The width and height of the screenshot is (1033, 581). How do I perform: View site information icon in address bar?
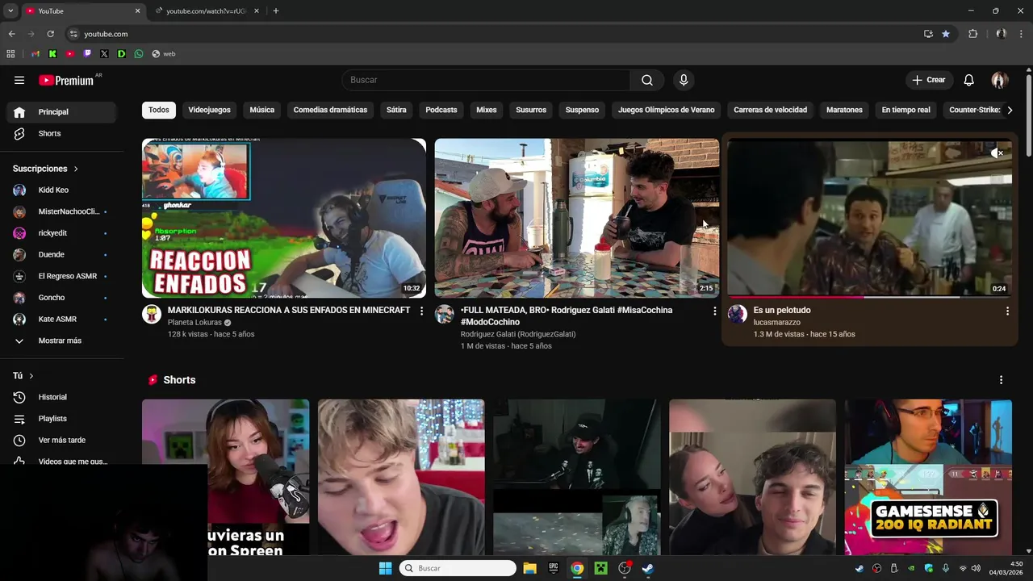(x=73, y=34)
